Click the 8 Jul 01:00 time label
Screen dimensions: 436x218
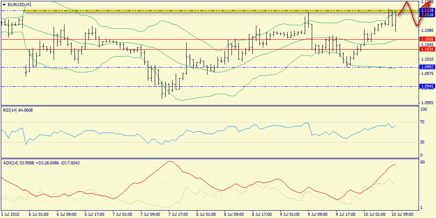point(206,215)
